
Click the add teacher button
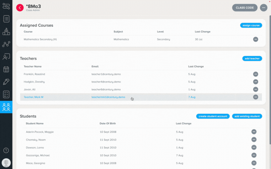tap(252, 59)
